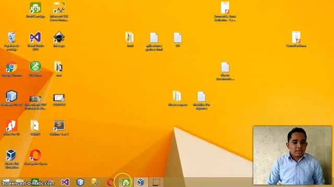
Task: Select the folder icon beside USB Show
Action: tap(58, 69)
